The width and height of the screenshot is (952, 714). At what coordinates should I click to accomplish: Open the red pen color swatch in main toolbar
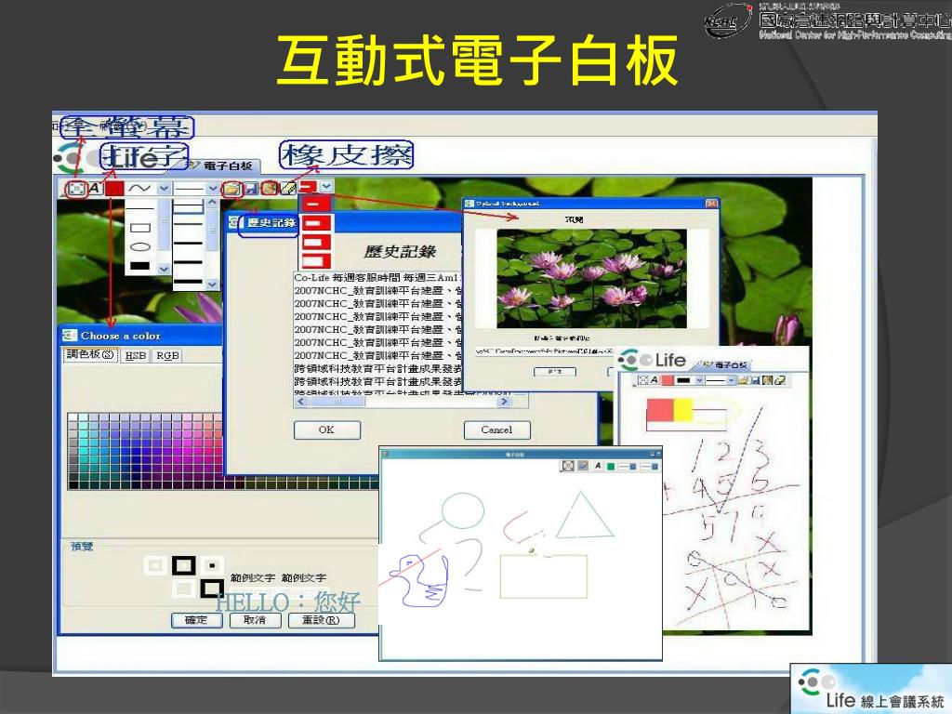tap(114, 189)
